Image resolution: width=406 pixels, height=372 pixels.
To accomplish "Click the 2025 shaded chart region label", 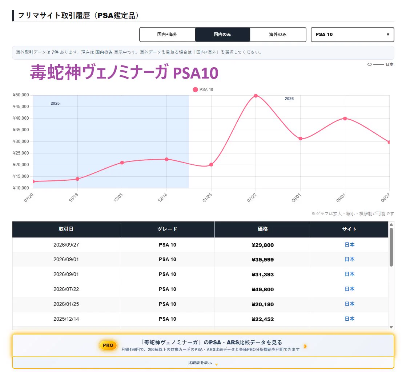I will point(55,103).
